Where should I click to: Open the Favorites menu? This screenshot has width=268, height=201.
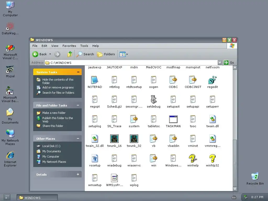click(x=69, y=46)
